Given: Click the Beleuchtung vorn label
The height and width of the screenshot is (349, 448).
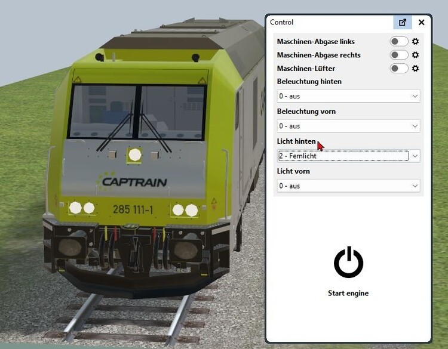Looking at the screenshot, I should click(x=306, y=112).
